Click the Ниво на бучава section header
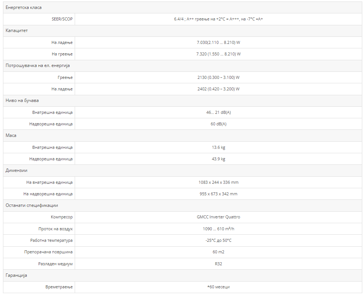This screenshot has width=363, height=295. click(22, 100)
